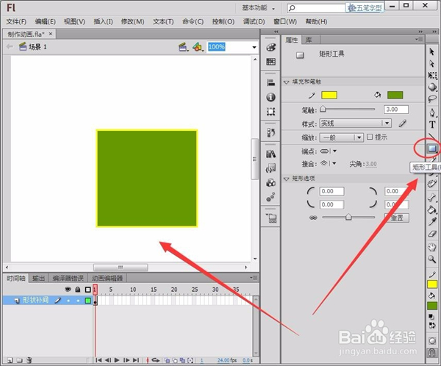Open 修改(M) menu
Image resolution: width=441 pixels, height=366 pixels.
[x=132, y=21]
